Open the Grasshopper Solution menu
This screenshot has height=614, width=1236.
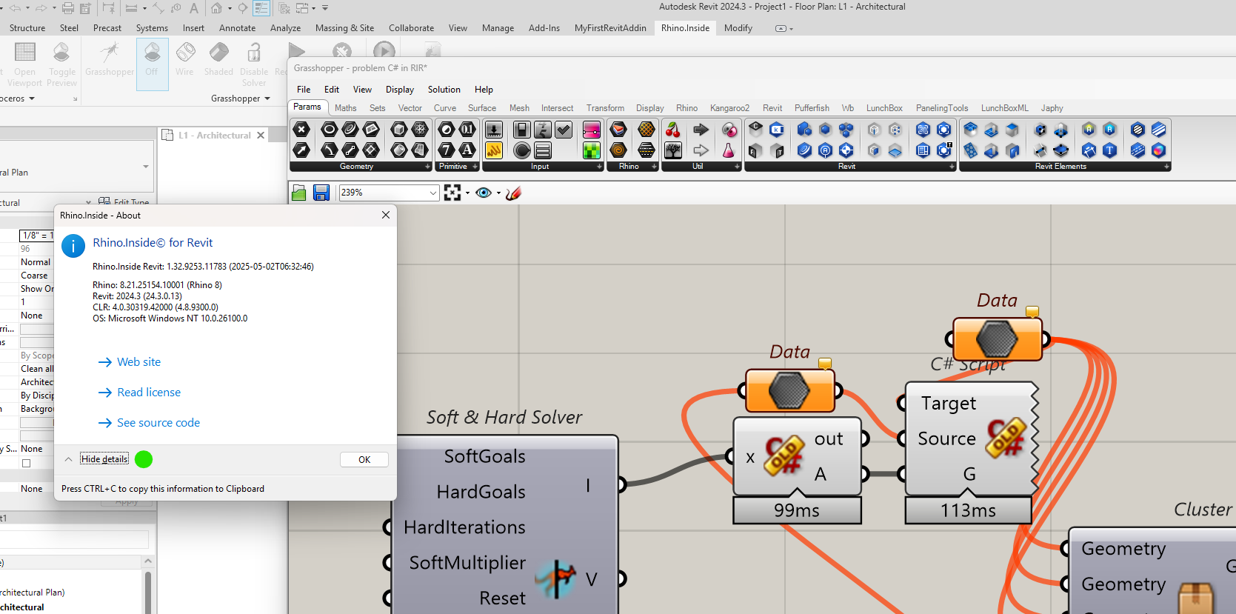click(444, 90)
